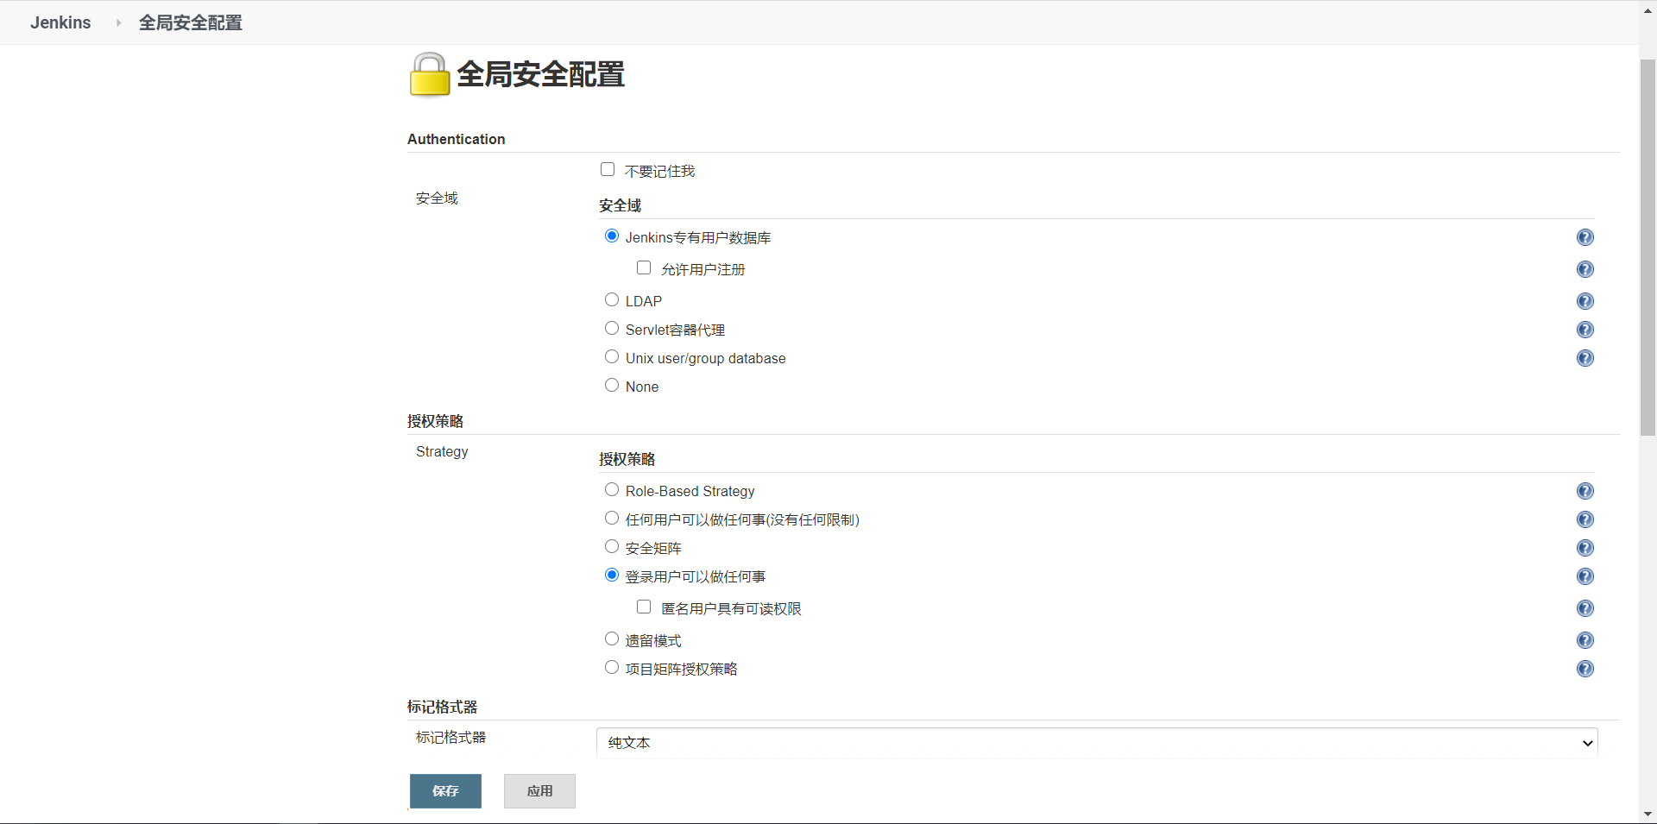This screenshot has width=1657, height=824.
Task: Open help for Unix user/group database
Action: tap(1585, 358)
